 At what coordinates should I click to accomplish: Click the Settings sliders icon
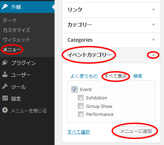[x=5, y=98]
